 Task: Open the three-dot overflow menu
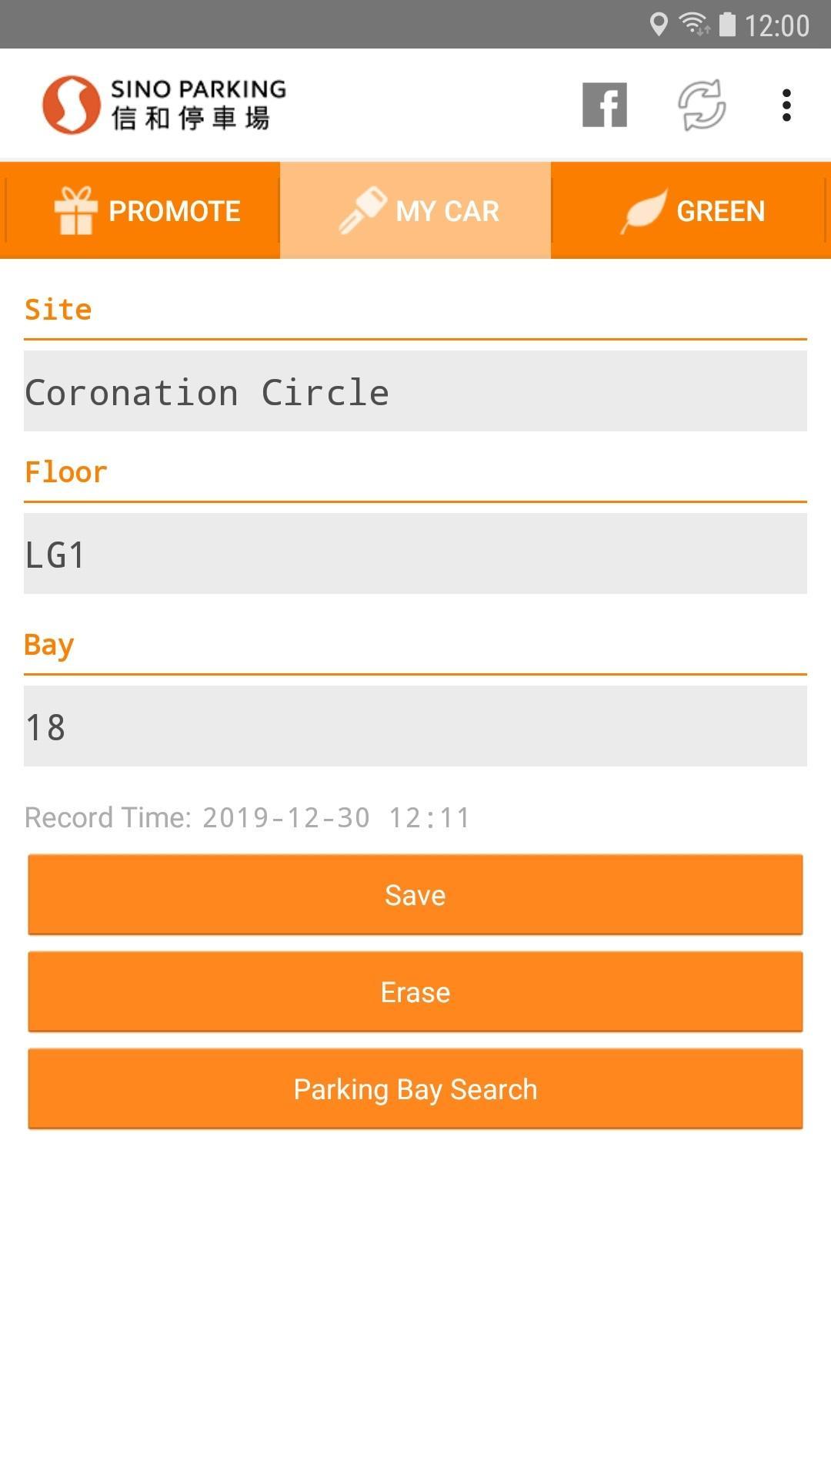coord(786,105)
